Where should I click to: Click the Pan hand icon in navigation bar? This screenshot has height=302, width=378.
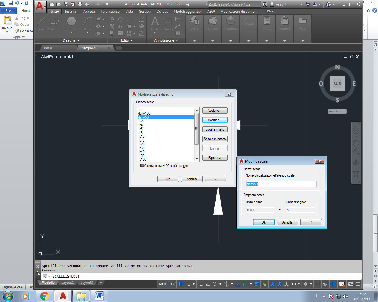click(356, 143)
